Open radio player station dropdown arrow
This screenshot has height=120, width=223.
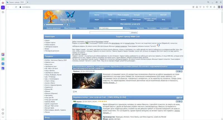click(x=65, y=25)
